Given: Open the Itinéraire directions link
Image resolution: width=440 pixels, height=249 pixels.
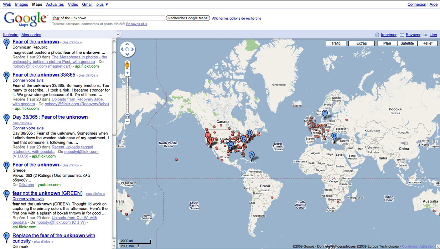Looking at the screenshot, I should 11,35.
